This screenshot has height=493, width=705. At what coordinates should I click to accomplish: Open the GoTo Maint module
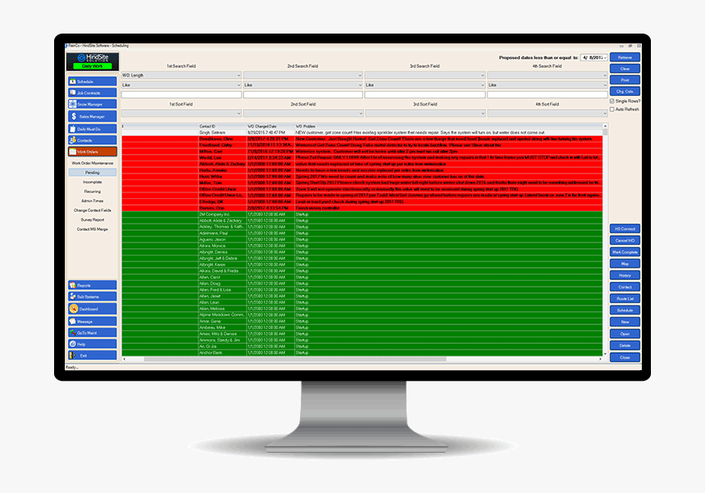coord(92,332)
